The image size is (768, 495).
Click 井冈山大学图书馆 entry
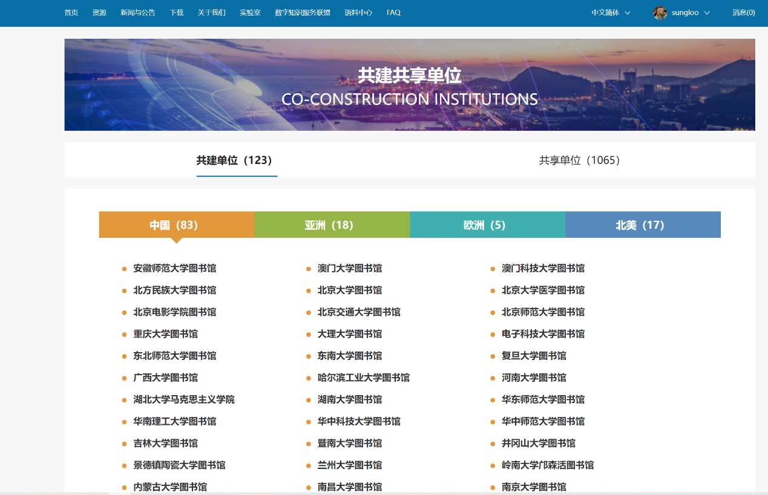point(539,443)
